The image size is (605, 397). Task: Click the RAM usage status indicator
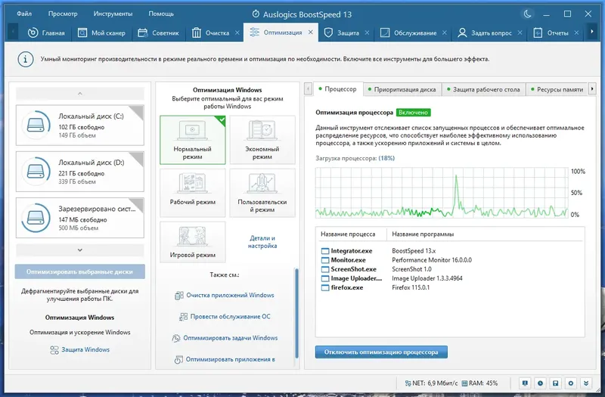(x=479, y=383)
